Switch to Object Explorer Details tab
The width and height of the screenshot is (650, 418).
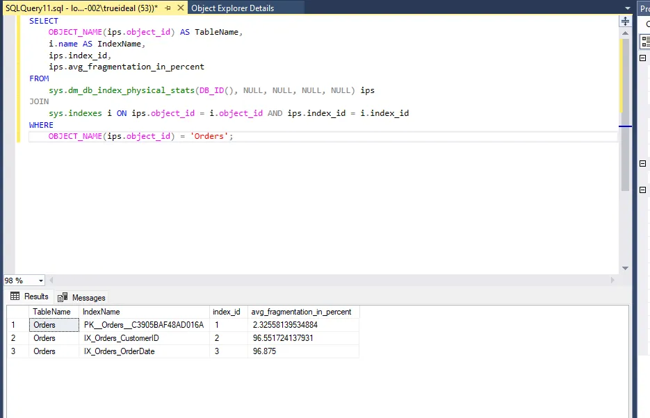pyautogui.click(x=232, y=8)
